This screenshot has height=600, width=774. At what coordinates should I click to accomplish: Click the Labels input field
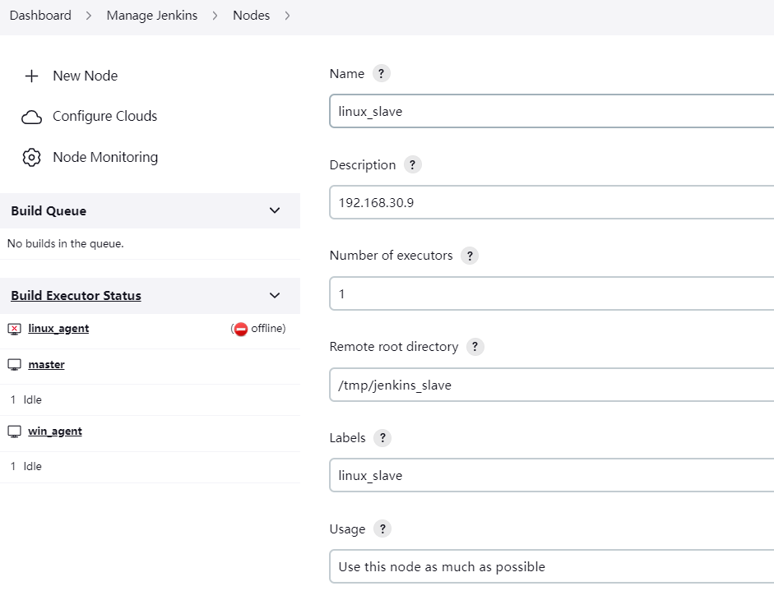552,475
